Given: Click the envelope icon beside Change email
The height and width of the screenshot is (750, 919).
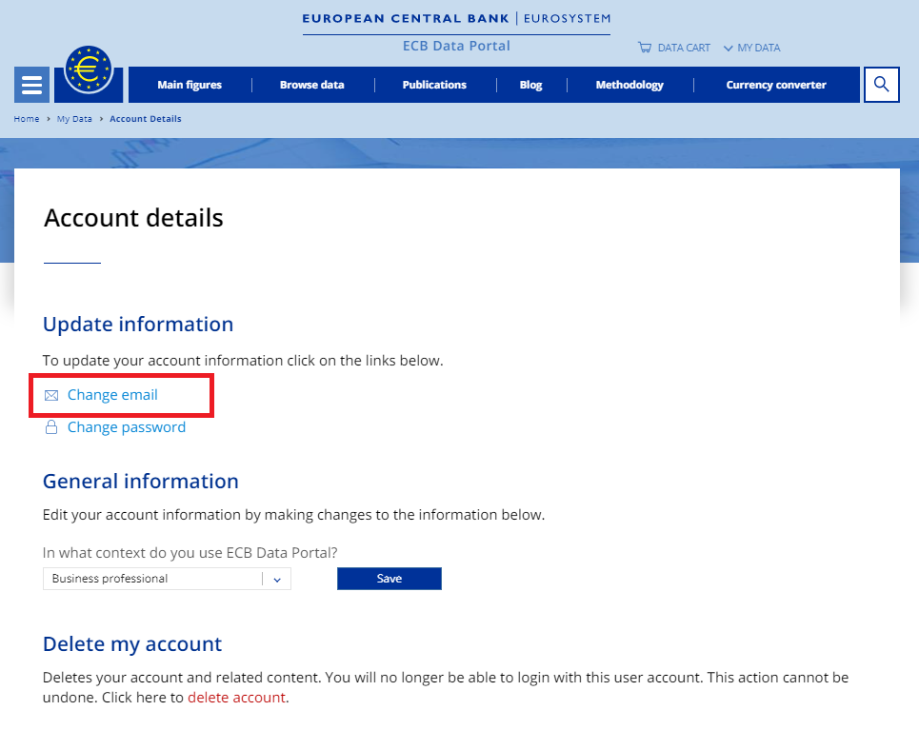Looking at the screenshot, I should click(51, 394).
